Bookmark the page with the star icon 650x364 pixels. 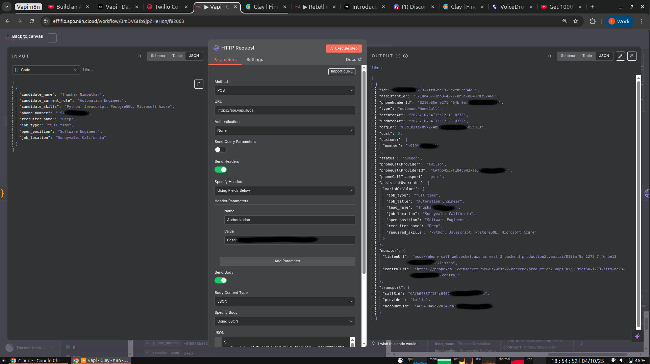click(576, 21)
